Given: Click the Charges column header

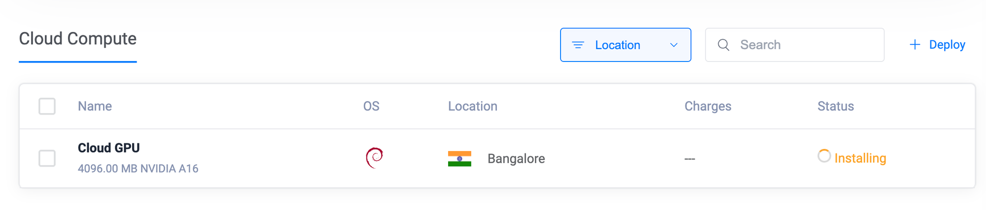Looking at the screenshot, I should [x=707, y=106].
